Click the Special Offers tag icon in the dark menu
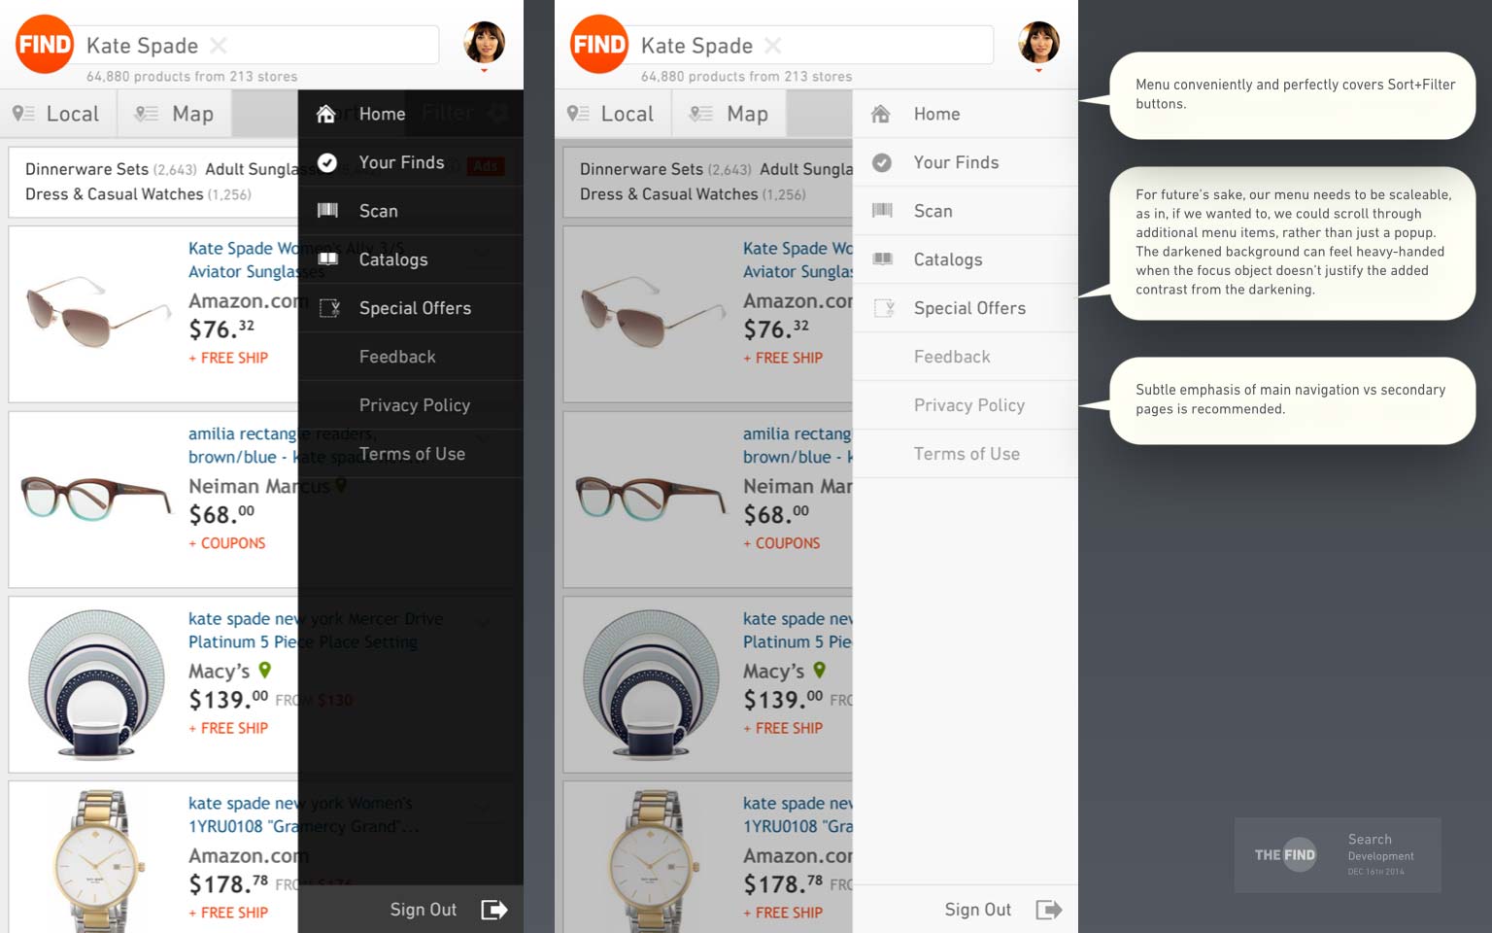1492x933 pixels. (329, 308)
